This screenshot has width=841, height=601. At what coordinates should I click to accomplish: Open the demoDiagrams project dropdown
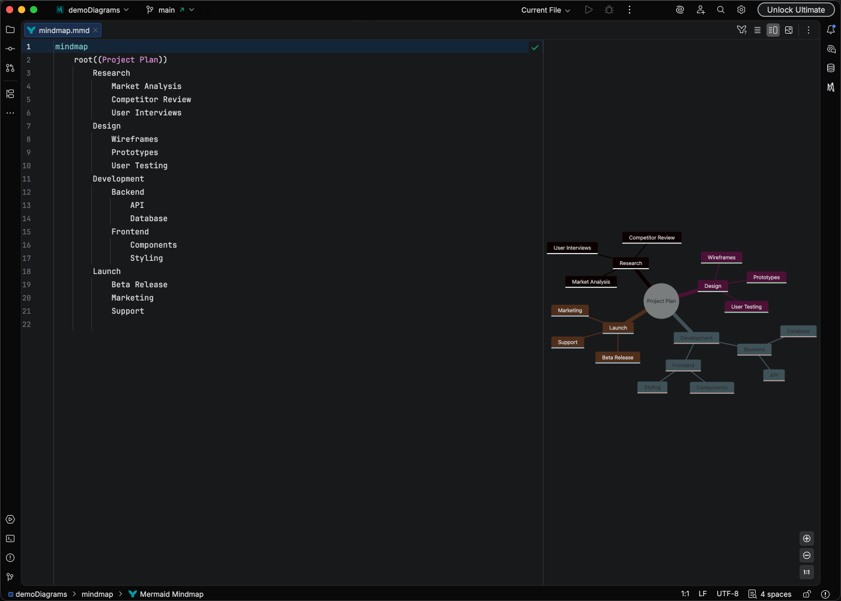click(93, 10)
